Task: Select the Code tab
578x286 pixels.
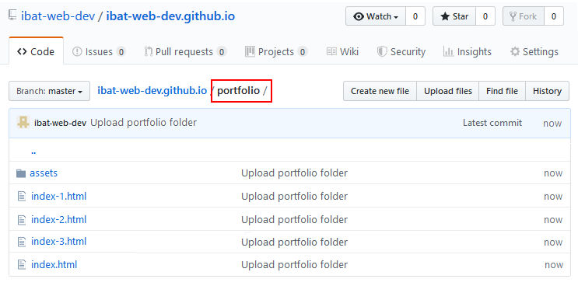Action: 36,51
